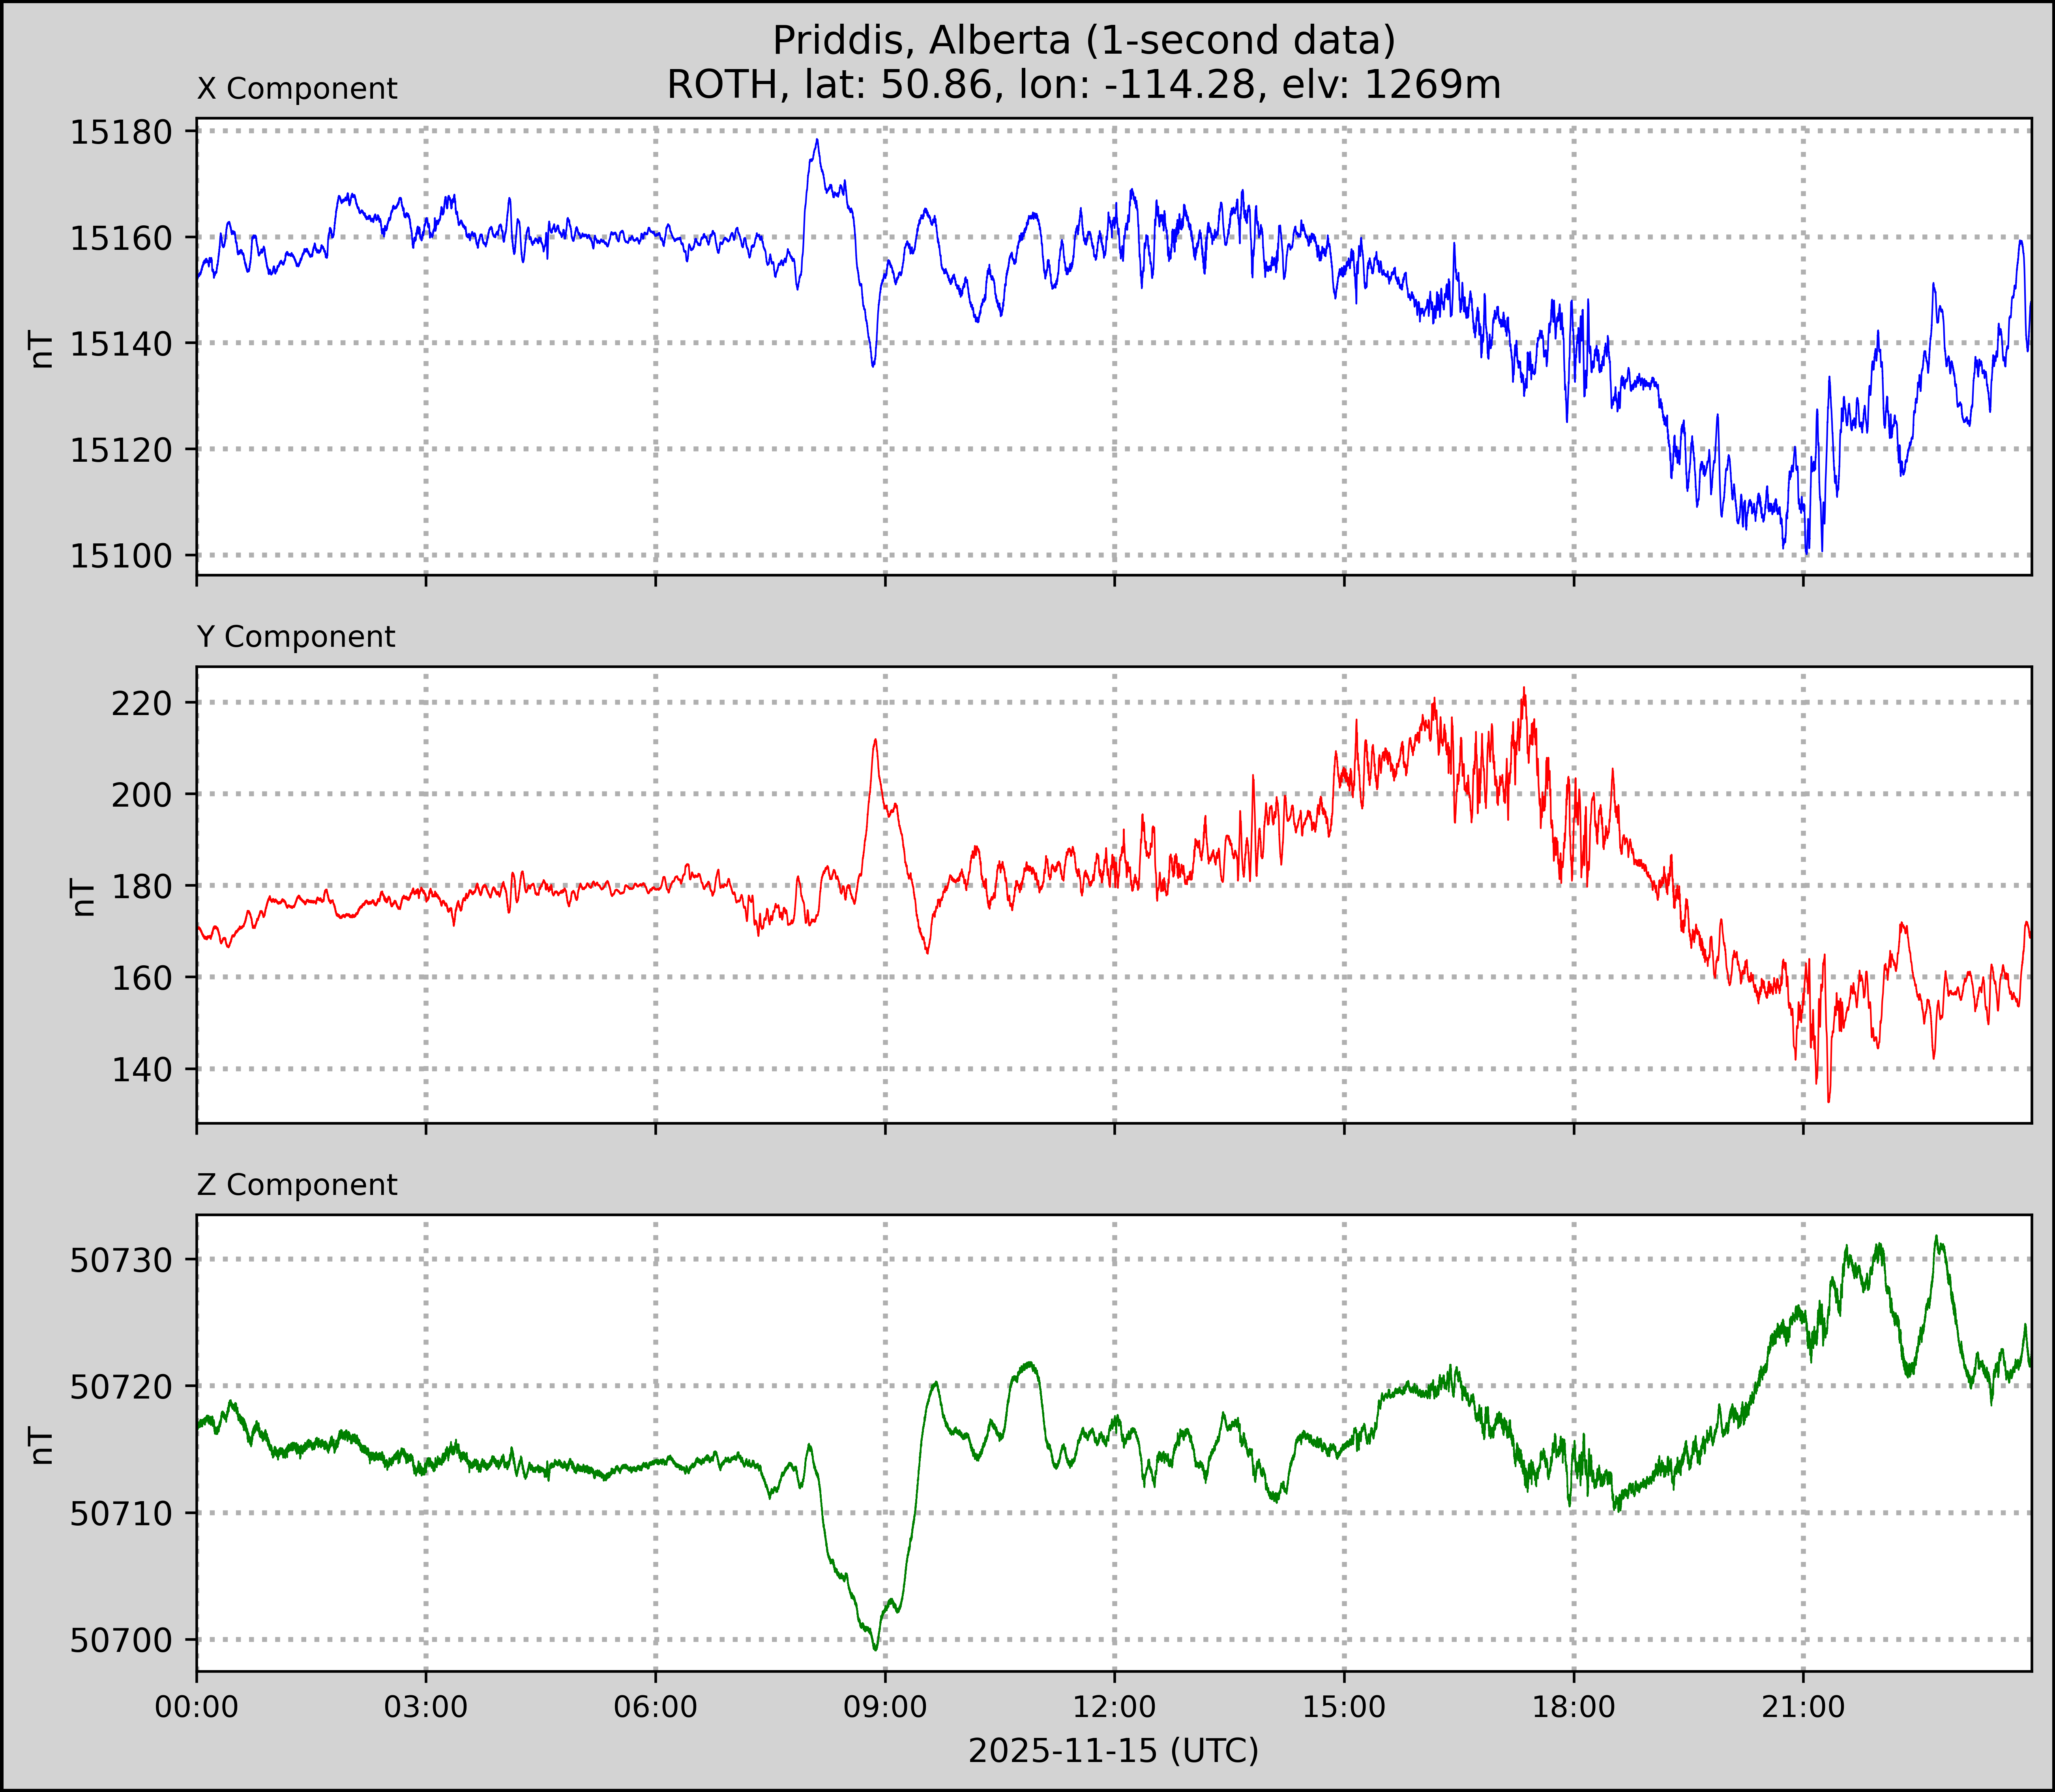Screen dimensions: 2055x1792
Task: Click the ROTH station coordinates subtitle line
Action: point(1084,85)
